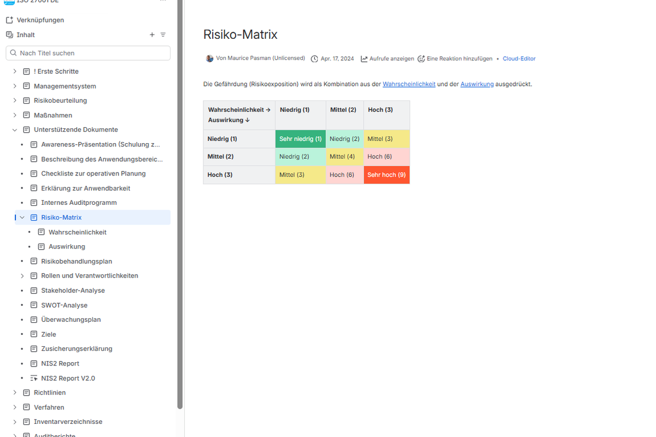Open Stakeholder-Analyse page
This screenshot has width=656, height=437.
73,291
